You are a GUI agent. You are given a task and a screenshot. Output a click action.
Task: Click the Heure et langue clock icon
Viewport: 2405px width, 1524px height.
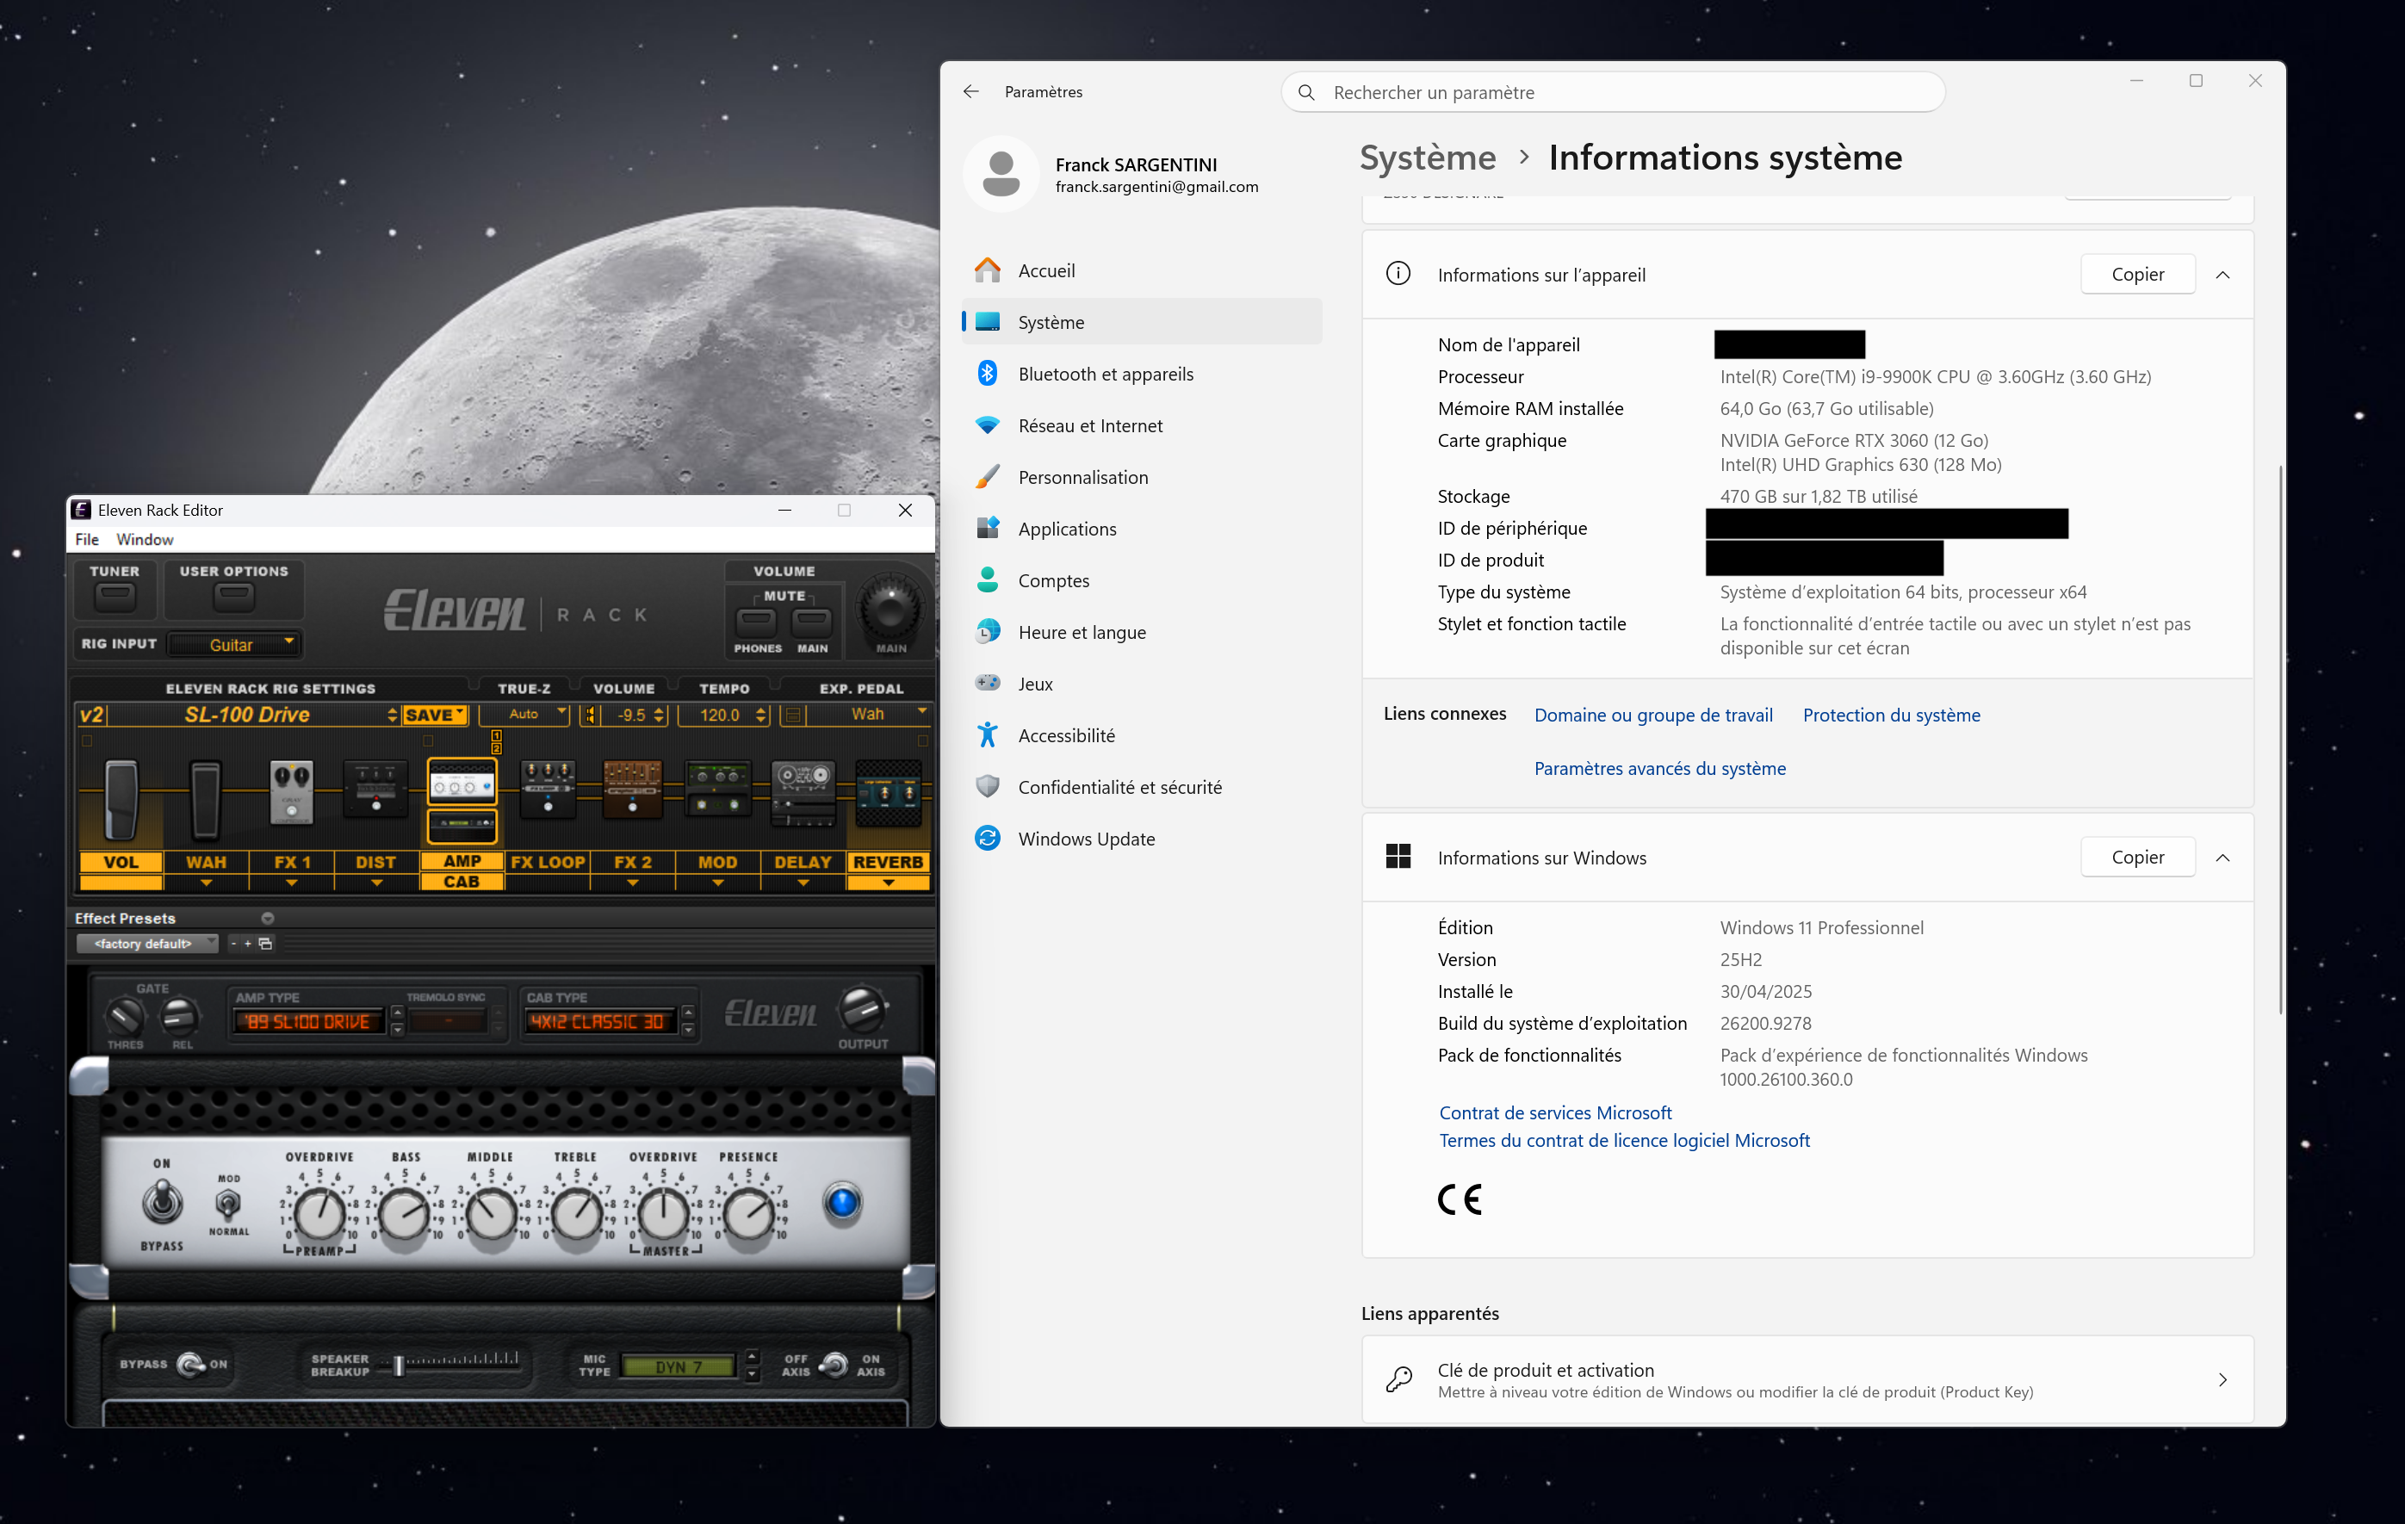pyautogui.click(x=987, y=632)
